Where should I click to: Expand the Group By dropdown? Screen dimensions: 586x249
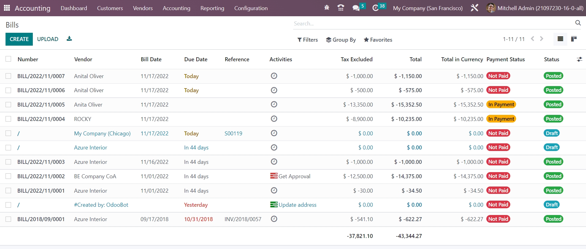[x=341, y=40]
